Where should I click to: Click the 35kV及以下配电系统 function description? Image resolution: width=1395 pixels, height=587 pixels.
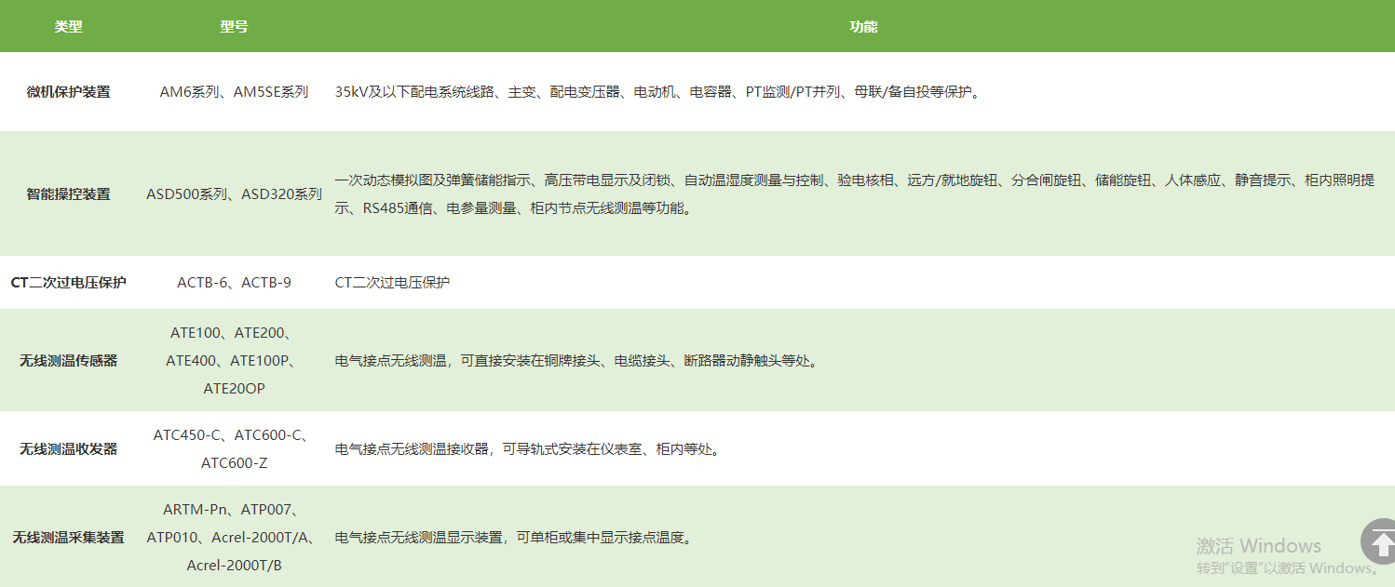[x=657, y=92]
